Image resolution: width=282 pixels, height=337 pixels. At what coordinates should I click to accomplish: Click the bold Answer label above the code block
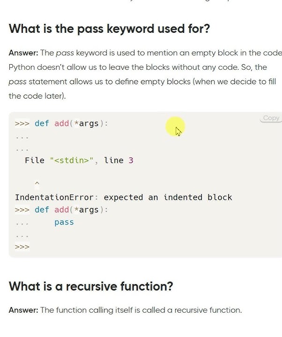click(23, 53)
